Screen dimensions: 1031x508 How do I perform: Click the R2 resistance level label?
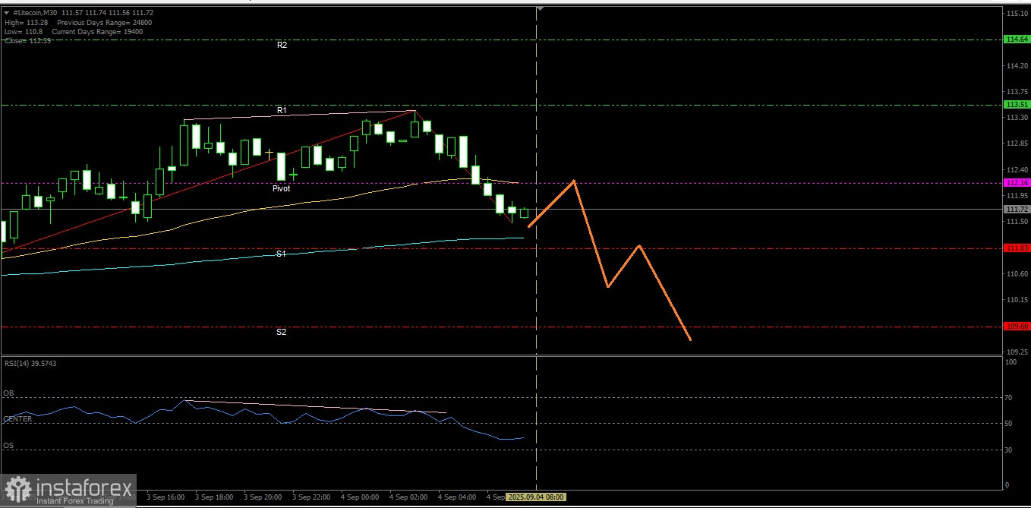[282, 46]
